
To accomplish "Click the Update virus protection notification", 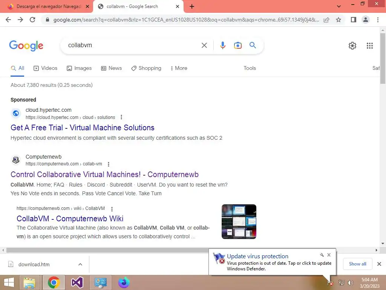I will [272, 262].
